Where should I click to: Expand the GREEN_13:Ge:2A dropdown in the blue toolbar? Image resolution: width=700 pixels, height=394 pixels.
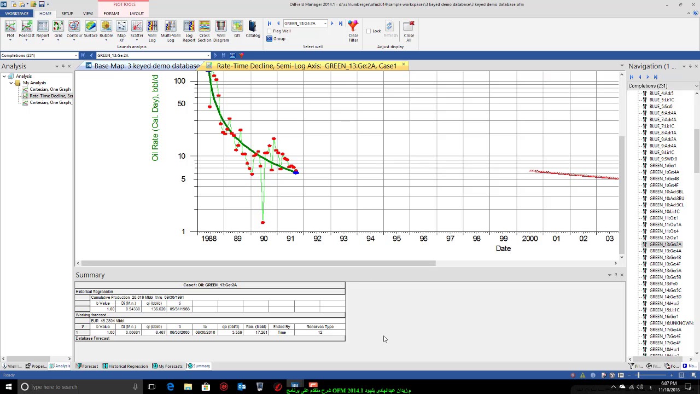[208, 55]
